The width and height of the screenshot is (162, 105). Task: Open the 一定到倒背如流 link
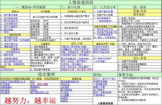click(x=10, y=52)
